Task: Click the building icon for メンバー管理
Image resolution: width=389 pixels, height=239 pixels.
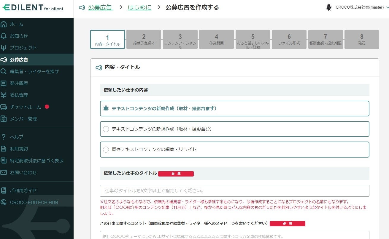Action: click(4, 119)
